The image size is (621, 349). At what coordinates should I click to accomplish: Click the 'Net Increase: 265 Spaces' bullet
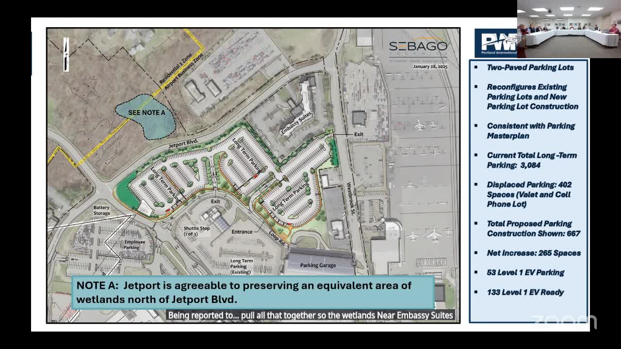point(534,253)
